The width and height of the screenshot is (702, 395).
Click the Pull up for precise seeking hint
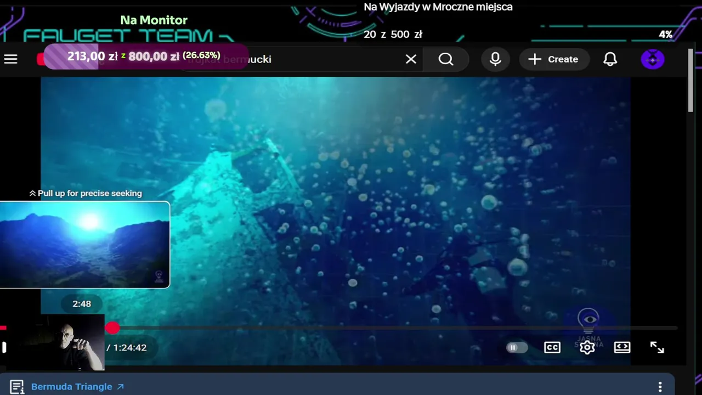point(86,193)
